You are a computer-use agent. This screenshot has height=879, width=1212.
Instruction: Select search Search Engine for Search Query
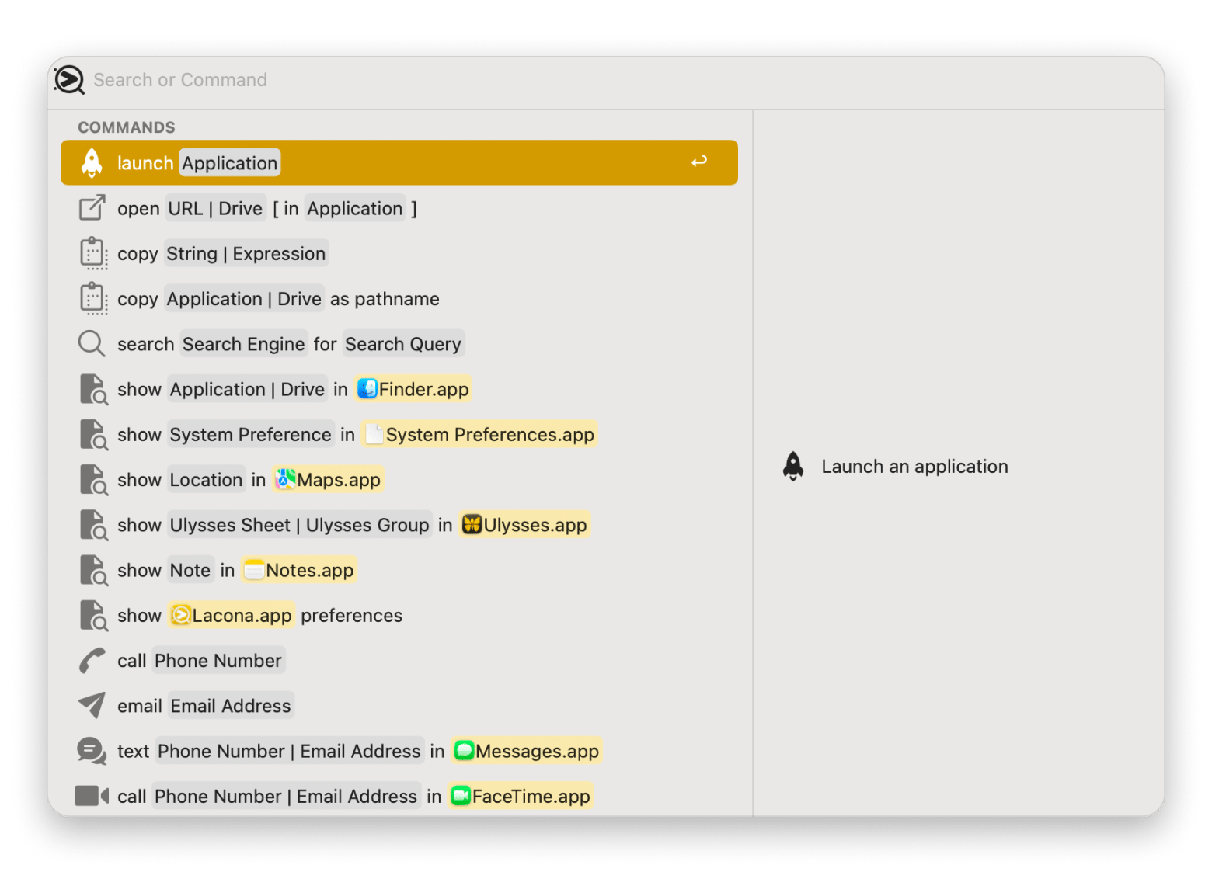pyautogui.click(x=399, y=344)
